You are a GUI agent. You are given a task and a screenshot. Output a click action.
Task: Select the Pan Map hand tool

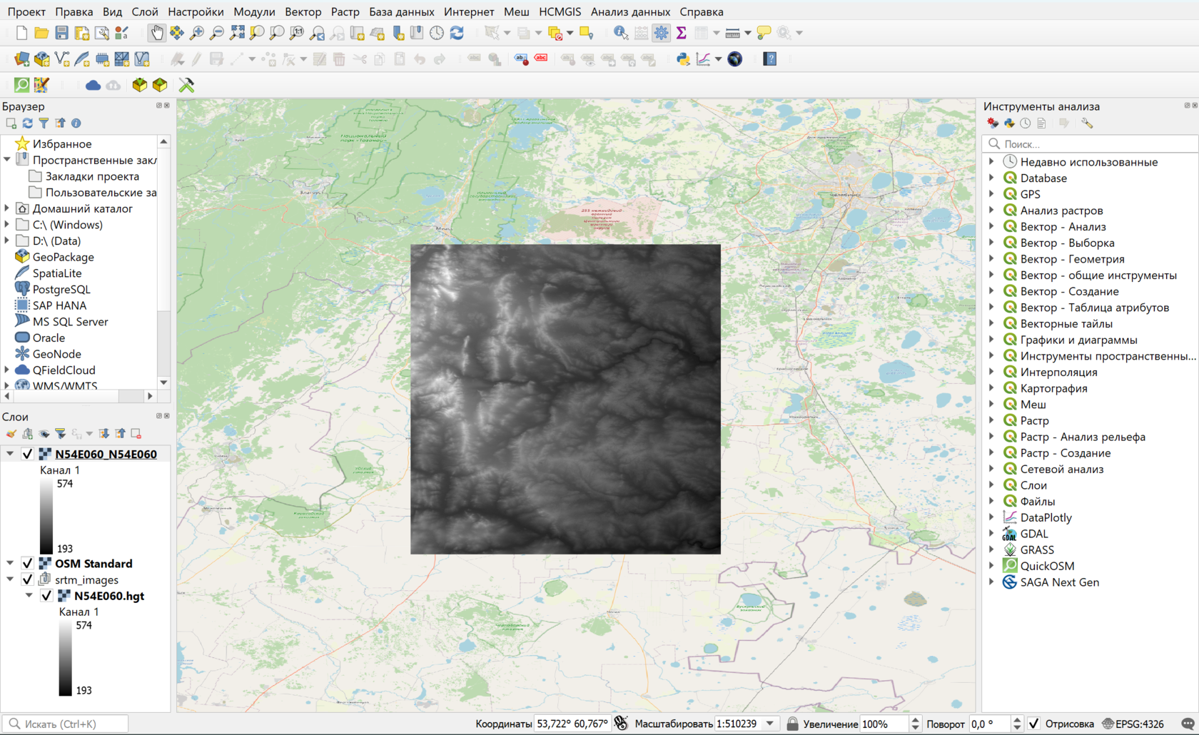pos(157,33)
